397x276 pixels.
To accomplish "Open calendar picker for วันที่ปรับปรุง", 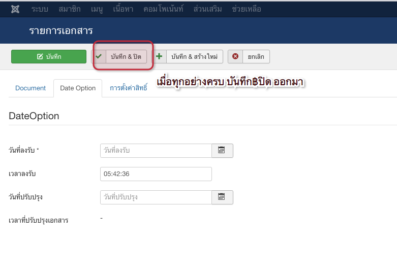I will click(x=222, y=197).
